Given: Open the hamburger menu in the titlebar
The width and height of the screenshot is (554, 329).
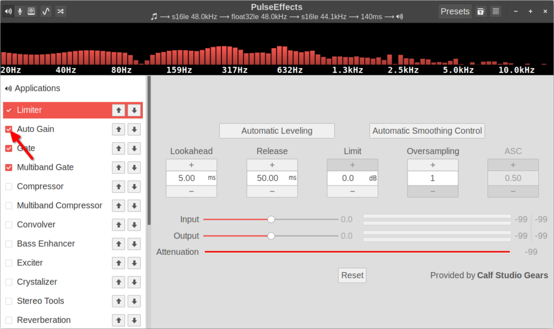Looking at the screenshot, I should tap(496, 11).
